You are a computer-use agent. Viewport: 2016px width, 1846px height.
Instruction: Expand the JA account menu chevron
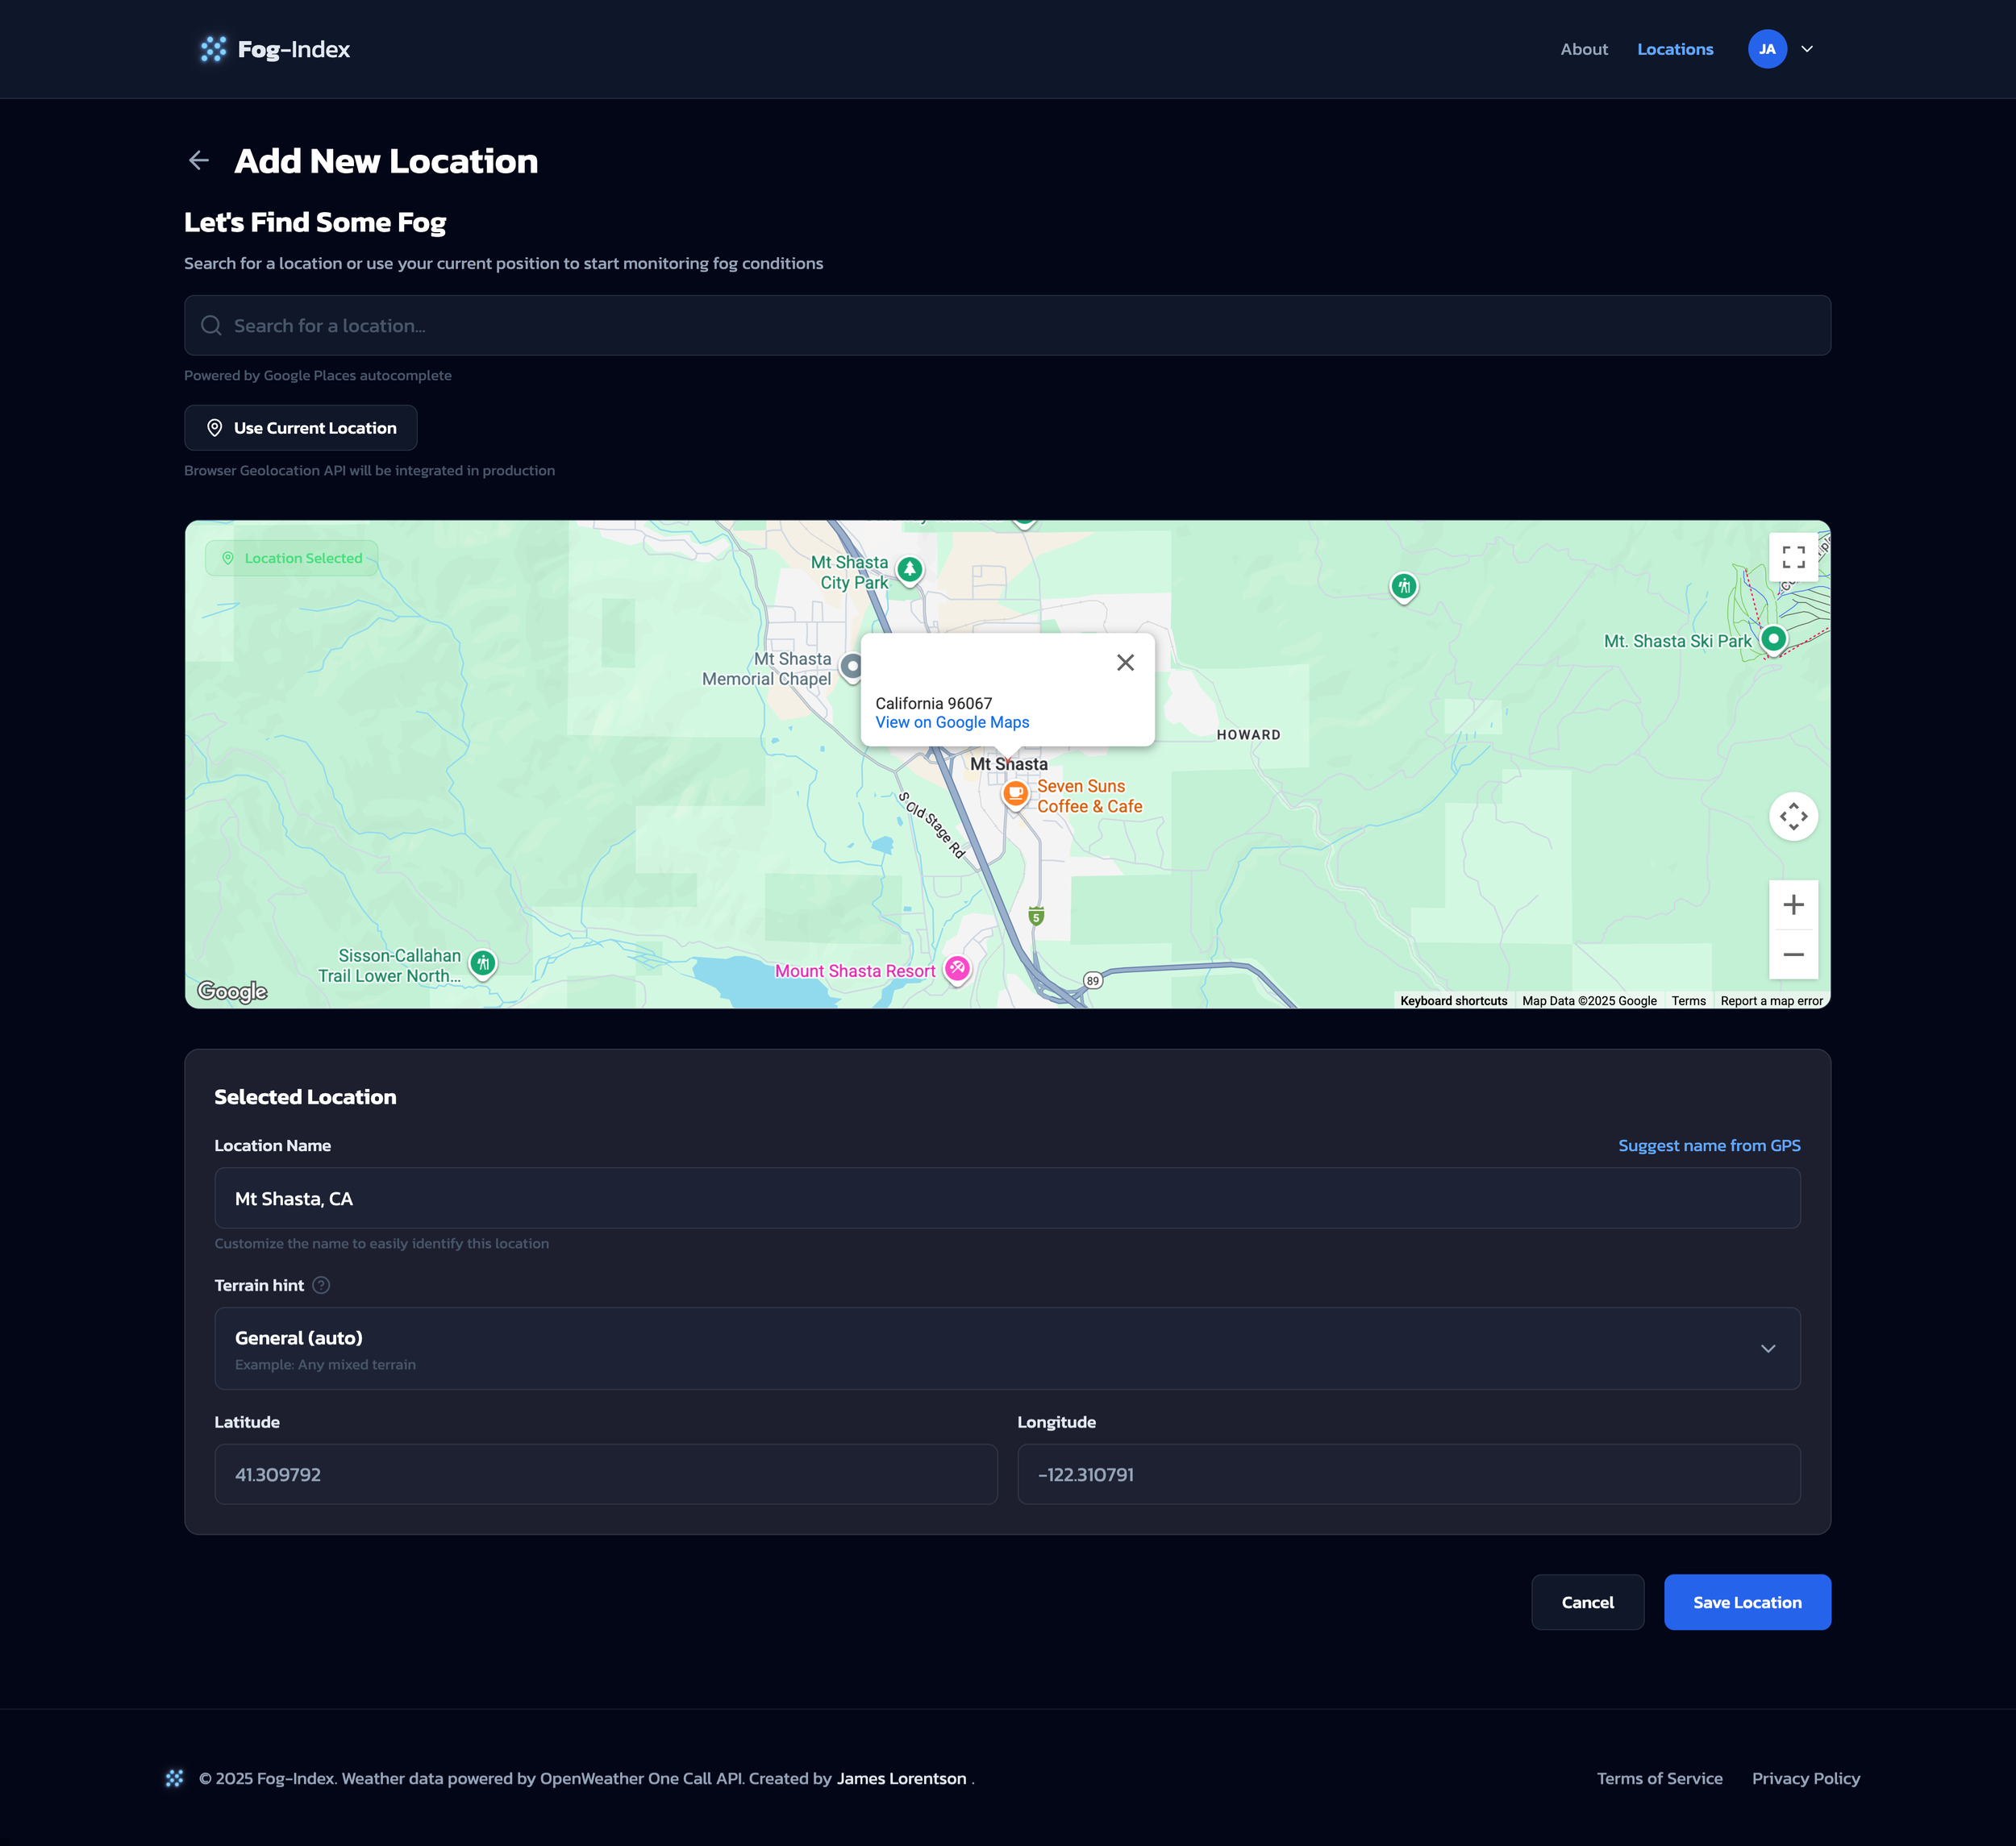click(1807, 49)
